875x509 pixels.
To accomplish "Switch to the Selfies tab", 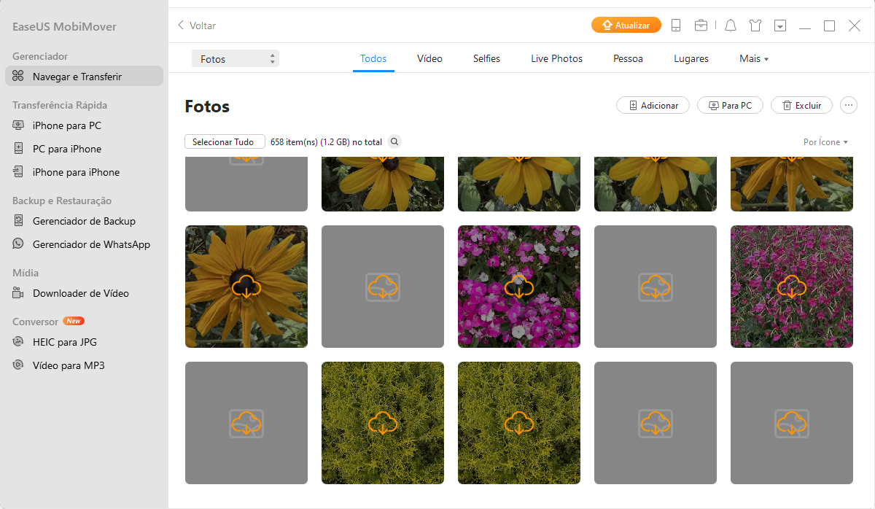I will pyautogui.click(x=486, y=59).
